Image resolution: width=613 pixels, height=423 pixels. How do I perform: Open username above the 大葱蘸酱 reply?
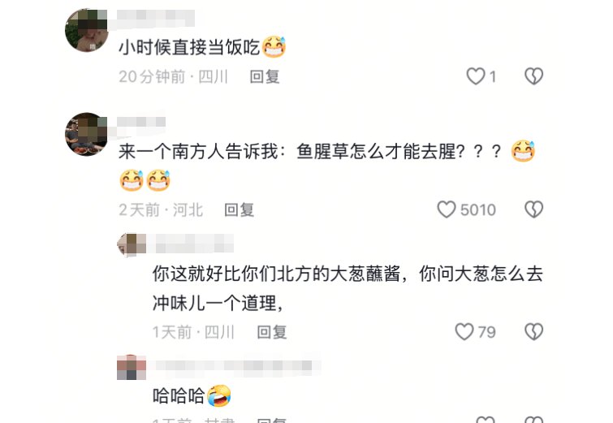coord(194,244)
